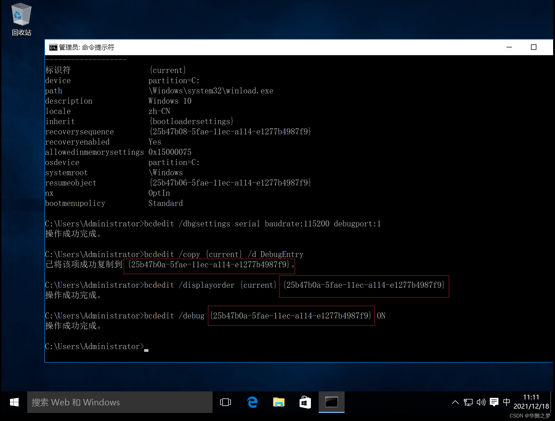Viewport: 555px width, 421px height.
Task: Click the 'OptIn' nx value
Action: click(x=159, y=193)
